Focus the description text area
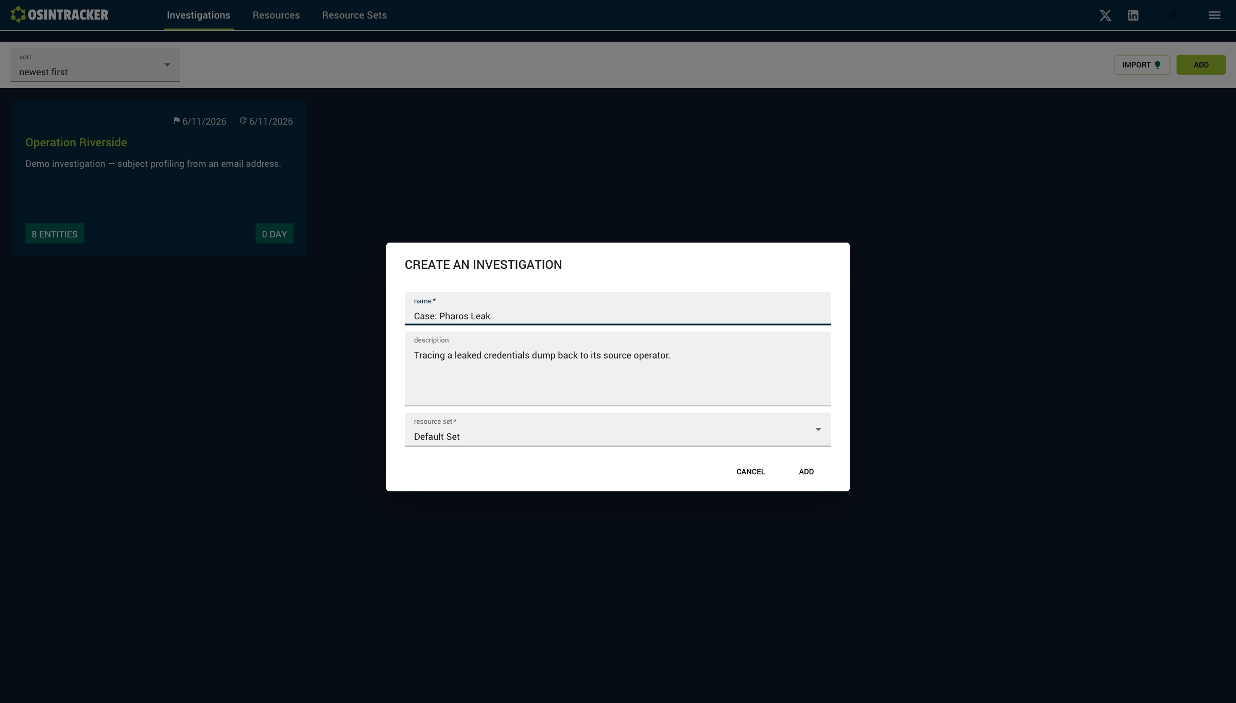 click(617, 369)
